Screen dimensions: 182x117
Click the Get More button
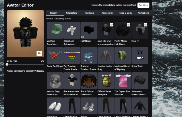click(x=143, y=5)
